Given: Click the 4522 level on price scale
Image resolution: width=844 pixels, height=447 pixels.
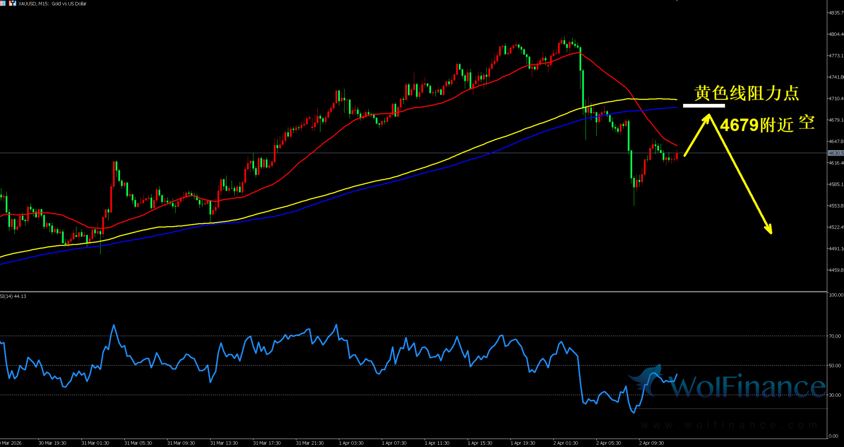Looking at the screenshot, I should click(x=835, y=227).
